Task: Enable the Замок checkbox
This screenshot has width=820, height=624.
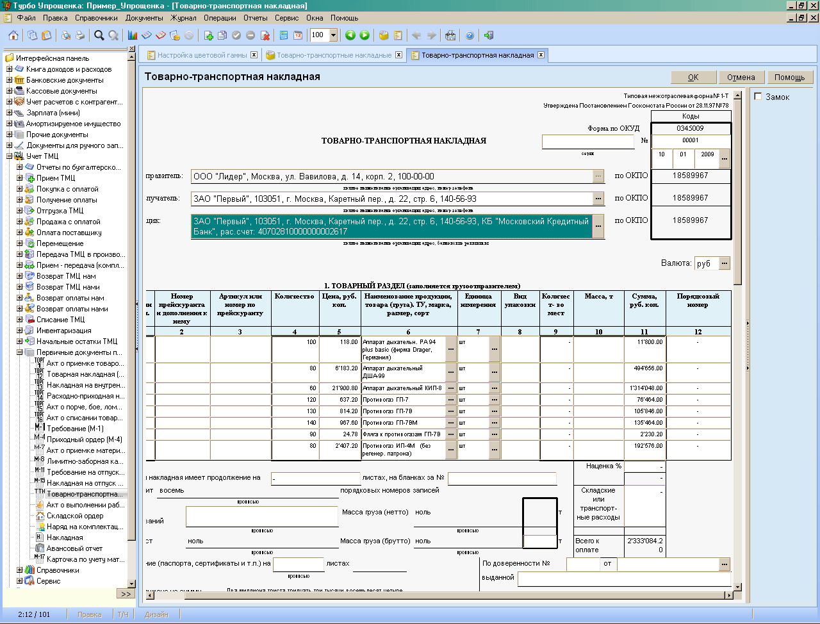Action: pos(758,97)
